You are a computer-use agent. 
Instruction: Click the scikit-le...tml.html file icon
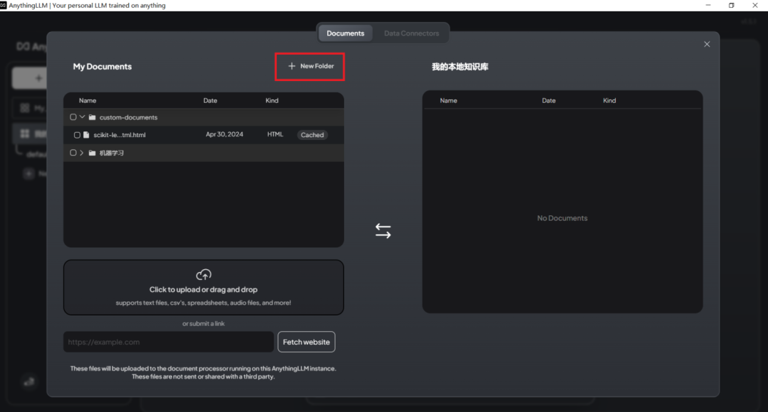(86, 134)
